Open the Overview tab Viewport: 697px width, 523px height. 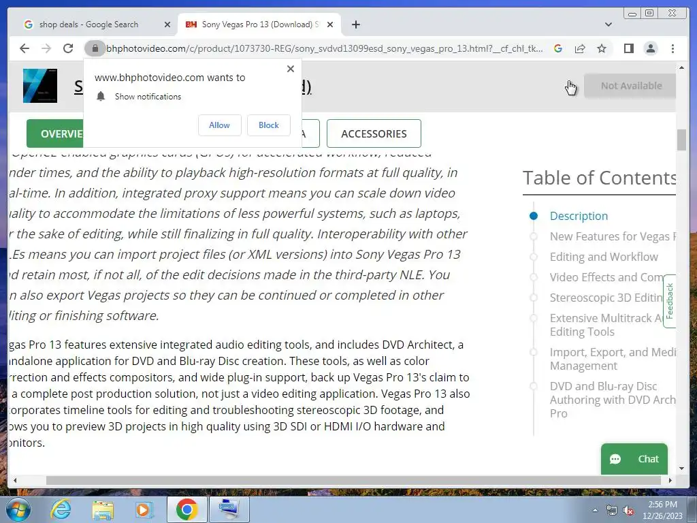(54, 133)
